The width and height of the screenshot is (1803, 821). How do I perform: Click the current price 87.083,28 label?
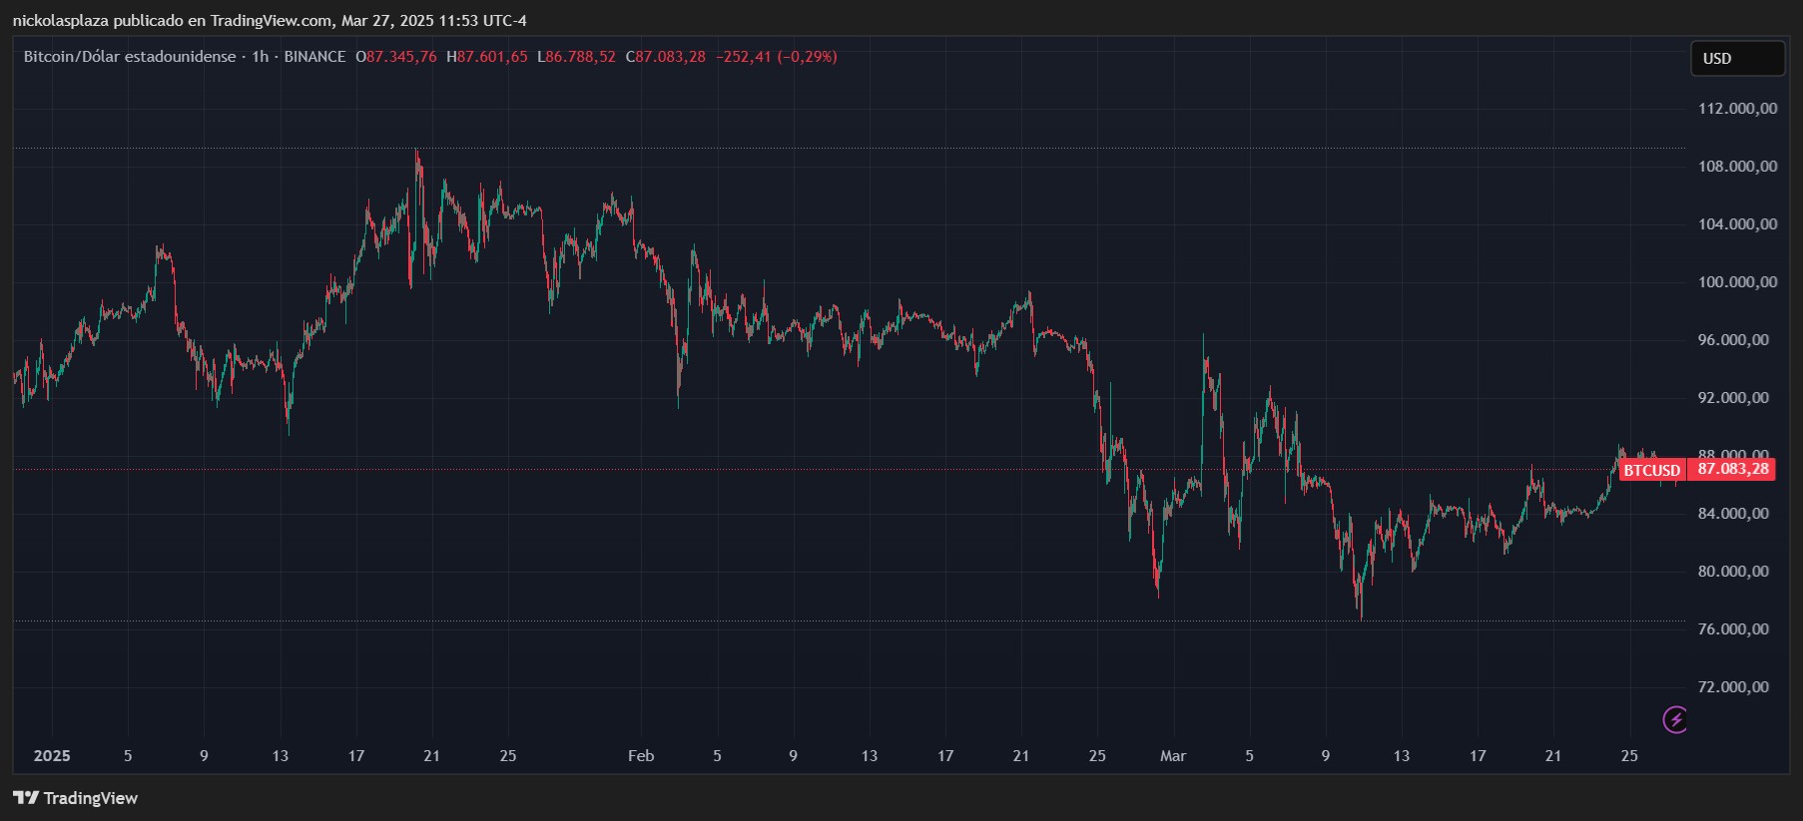[1732, 469]
